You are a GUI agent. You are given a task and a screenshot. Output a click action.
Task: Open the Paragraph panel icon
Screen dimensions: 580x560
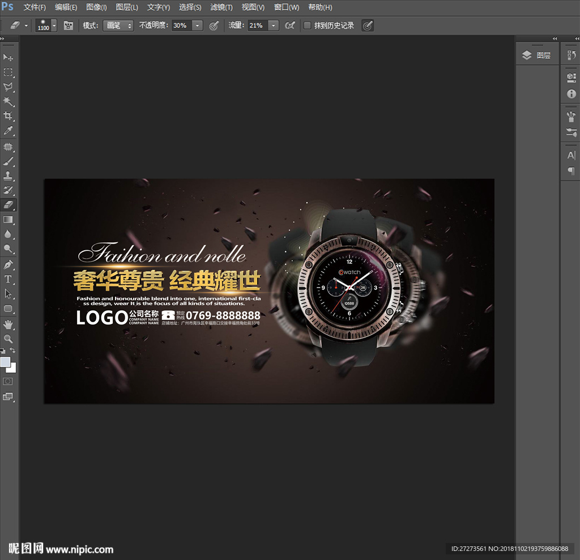coord(571,171)
